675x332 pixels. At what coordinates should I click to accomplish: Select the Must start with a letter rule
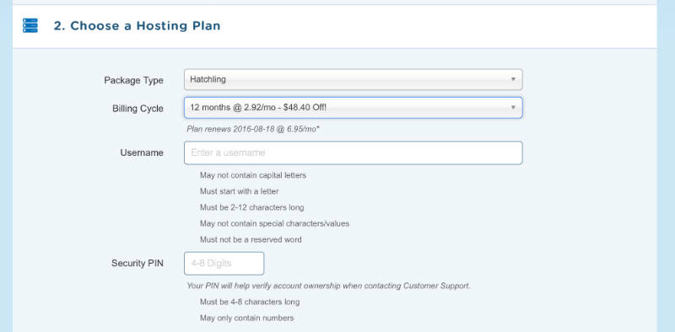point(239,191)
